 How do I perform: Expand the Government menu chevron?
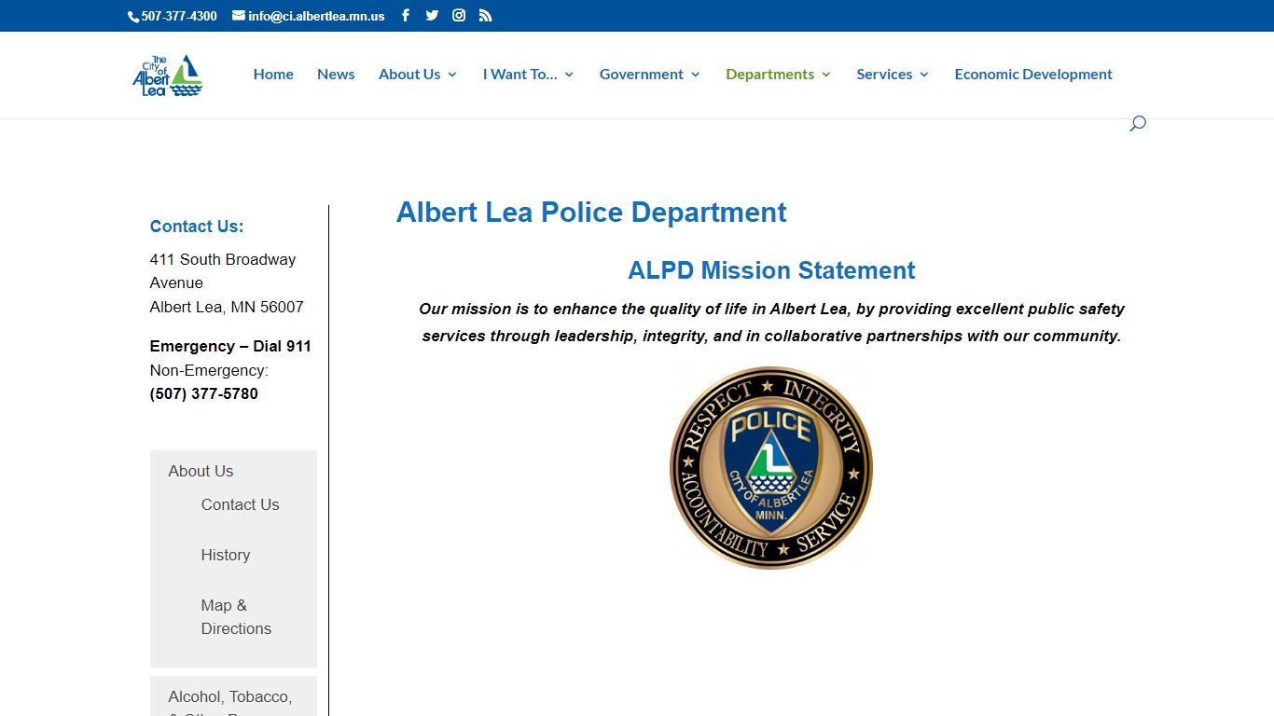point(695,75)
